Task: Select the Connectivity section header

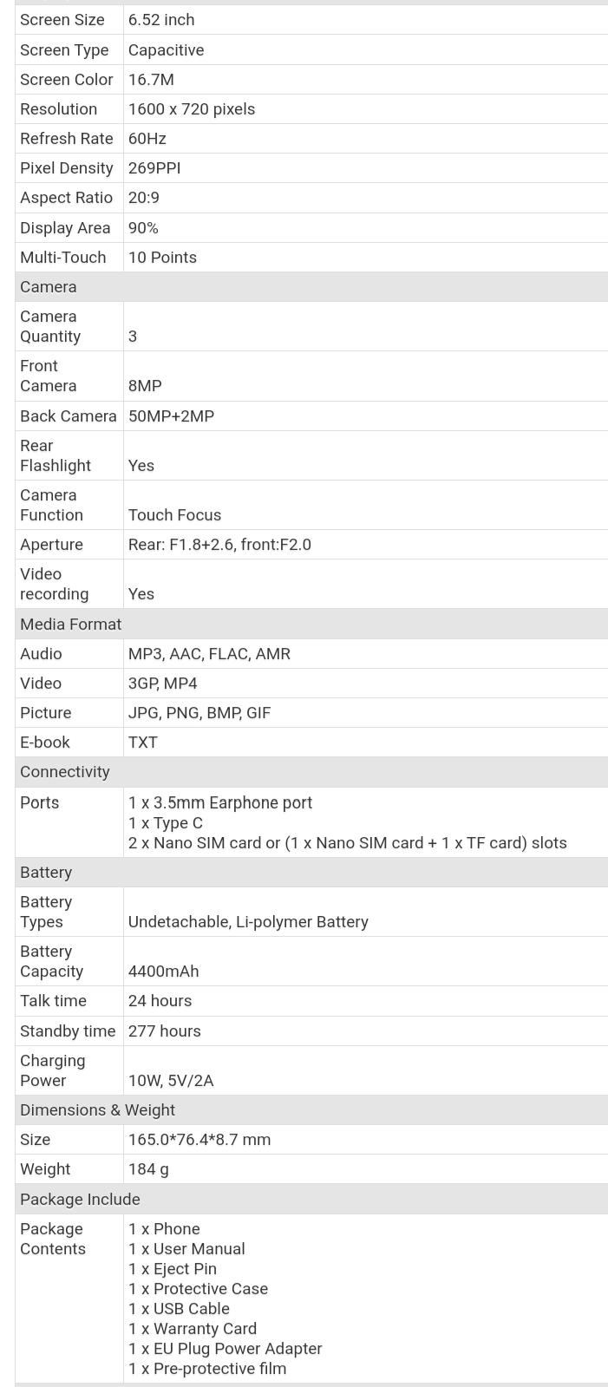Action: point(311,772)
